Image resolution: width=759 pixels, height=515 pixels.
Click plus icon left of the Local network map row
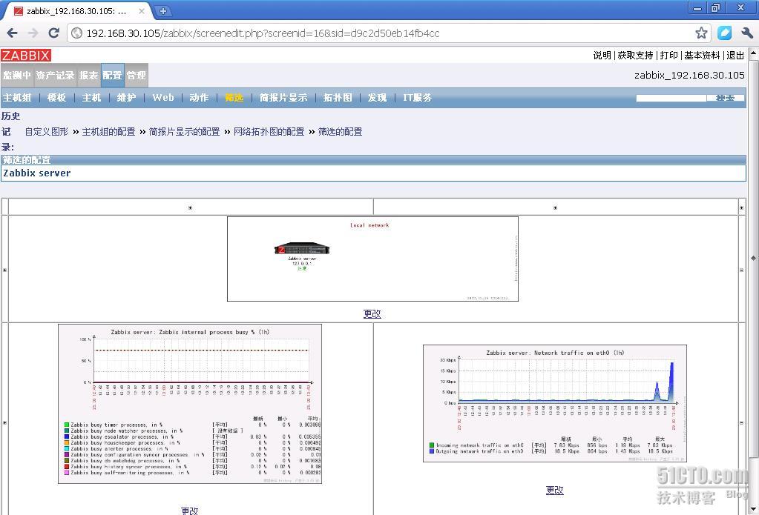pyautogui.click(x=5, y=270)
